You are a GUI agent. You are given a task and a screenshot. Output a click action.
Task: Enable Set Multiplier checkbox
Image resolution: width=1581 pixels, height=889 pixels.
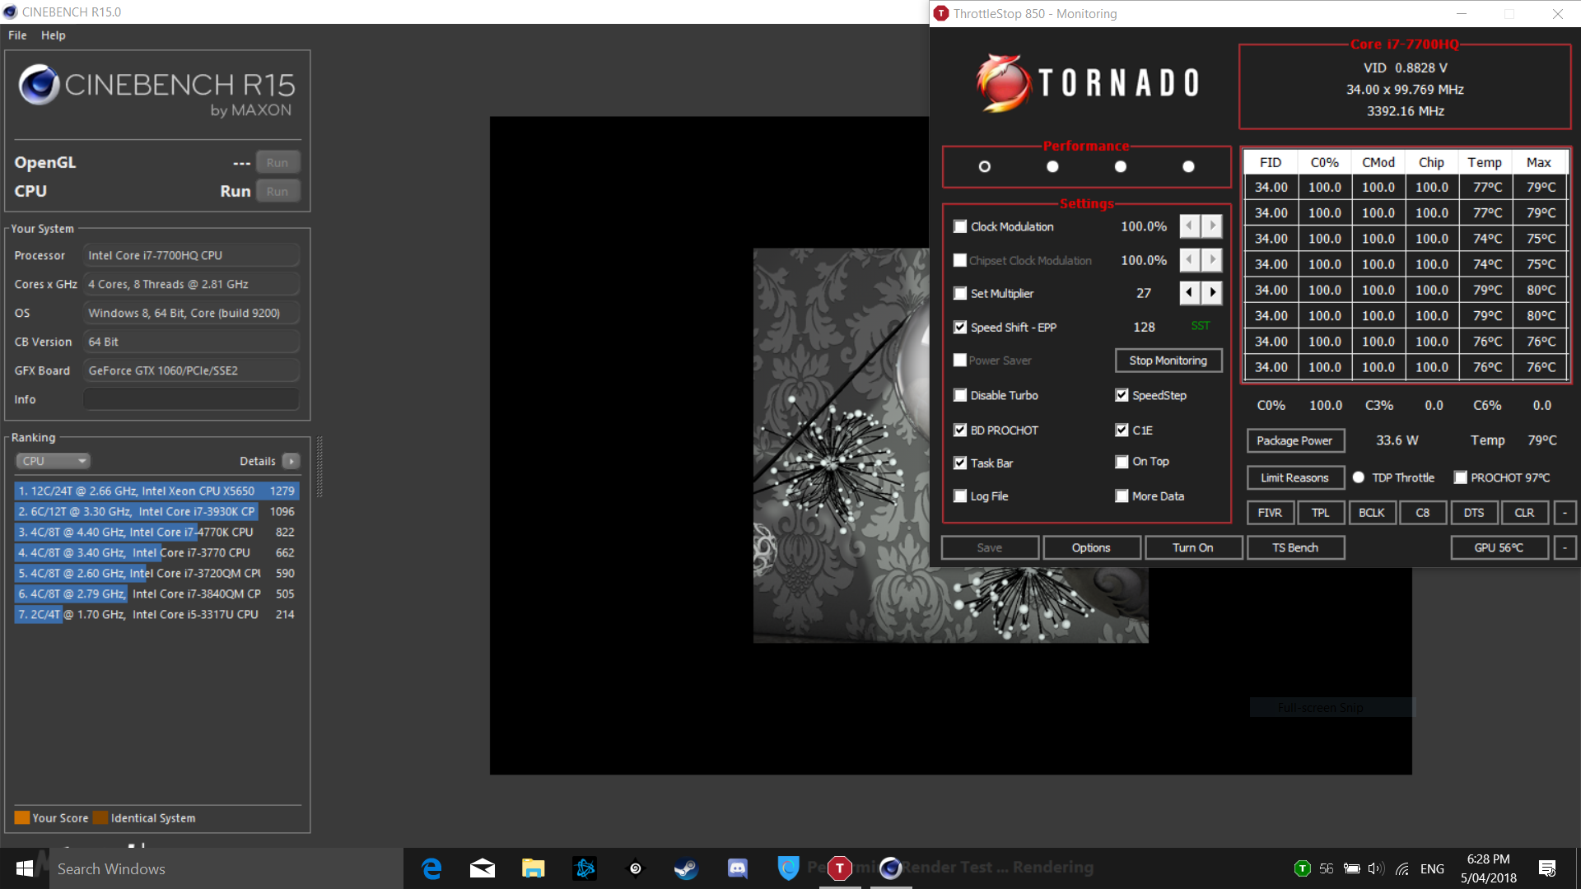[960, 293]
